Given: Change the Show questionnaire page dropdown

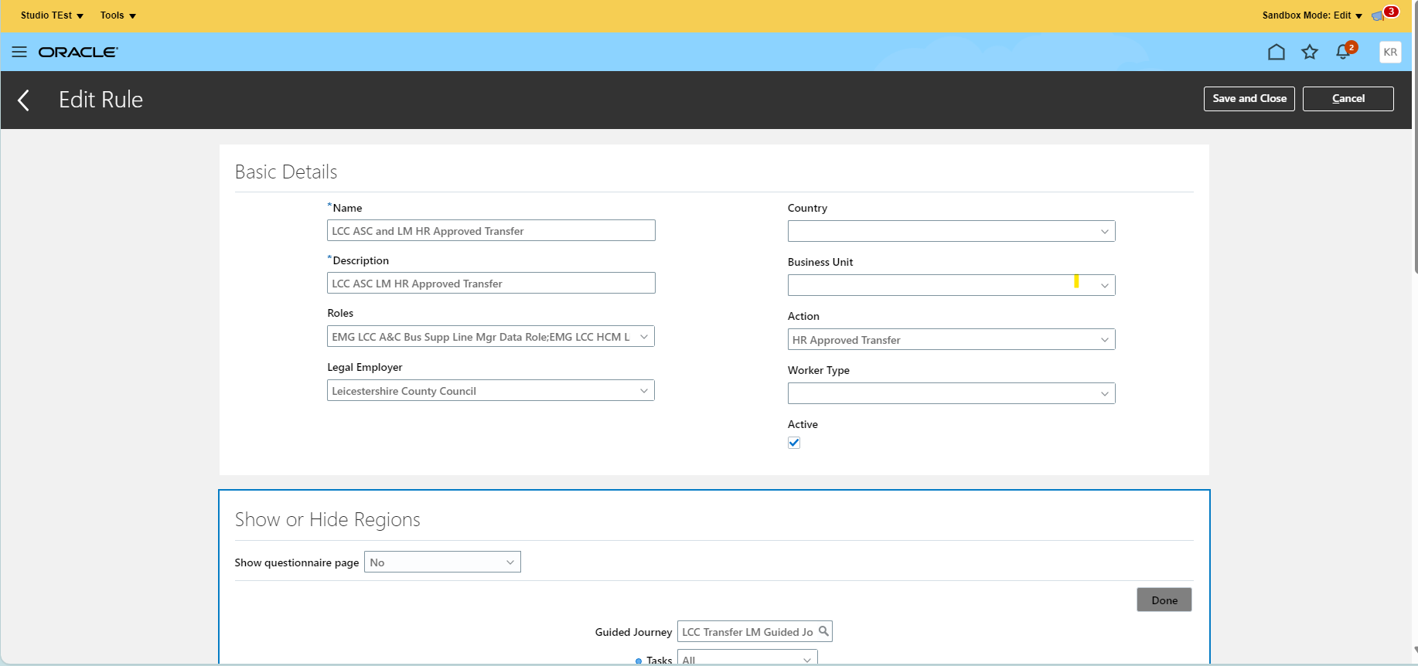Looking at the screenshot, I should click(x=442, y=562).
